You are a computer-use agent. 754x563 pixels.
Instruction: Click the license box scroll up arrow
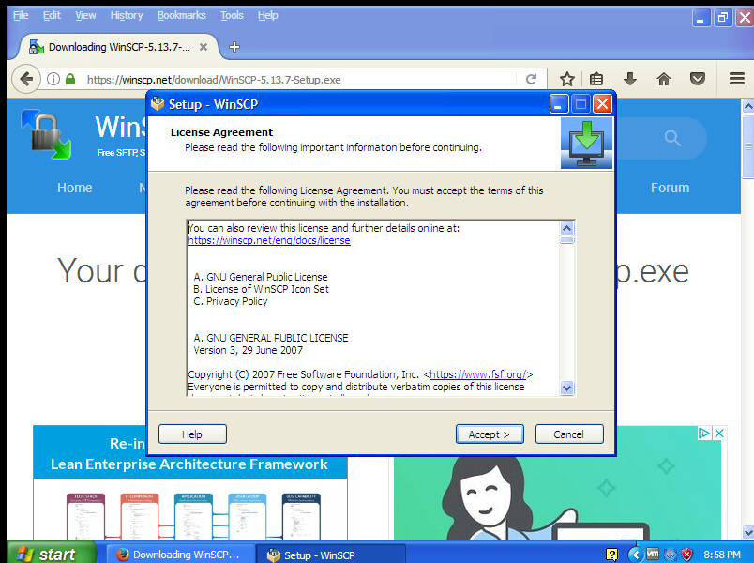pos(567,228)
